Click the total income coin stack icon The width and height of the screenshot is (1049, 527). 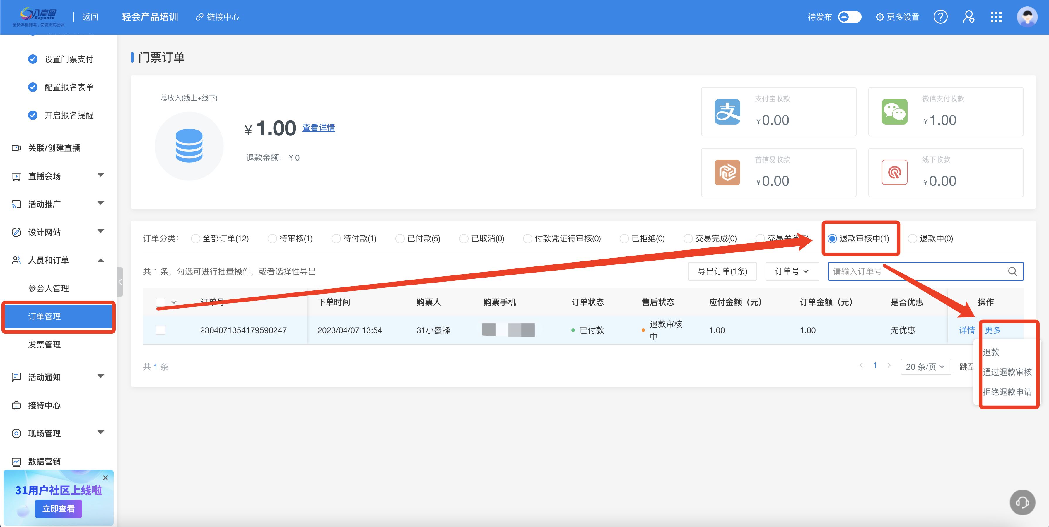point(189,146)
